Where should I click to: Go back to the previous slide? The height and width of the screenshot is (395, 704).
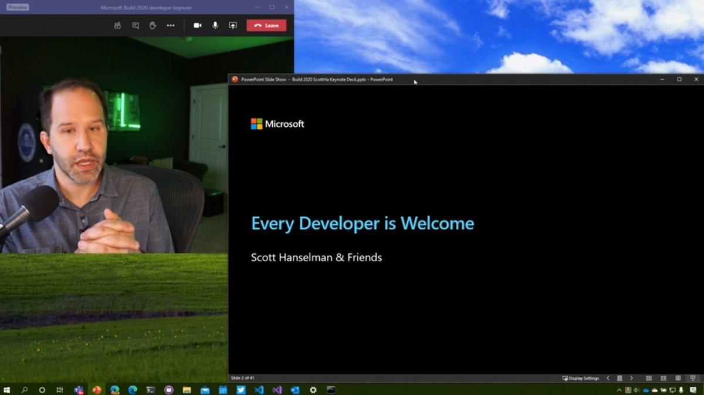608,378
